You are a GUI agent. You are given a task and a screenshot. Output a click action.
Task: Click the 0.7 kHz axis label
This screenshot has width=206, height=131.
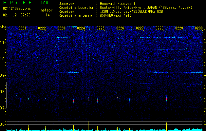point(3,108)
